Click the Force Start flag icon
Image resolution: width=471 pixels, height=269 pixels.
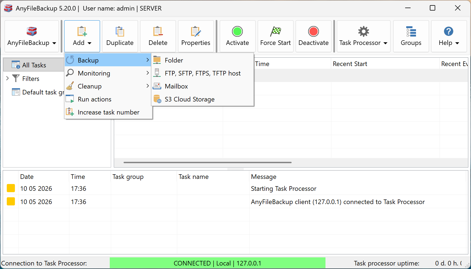pyautogui.click(x=276, y=31)
